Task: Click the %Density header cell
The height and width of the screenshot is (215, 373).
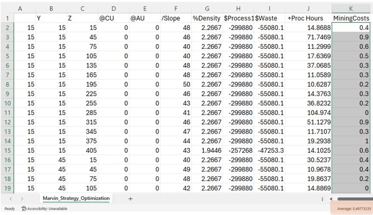Action: tap(207, 18)
